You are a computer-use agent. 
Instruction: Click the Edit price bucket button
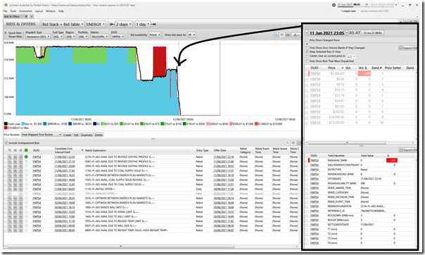point(76,135)
